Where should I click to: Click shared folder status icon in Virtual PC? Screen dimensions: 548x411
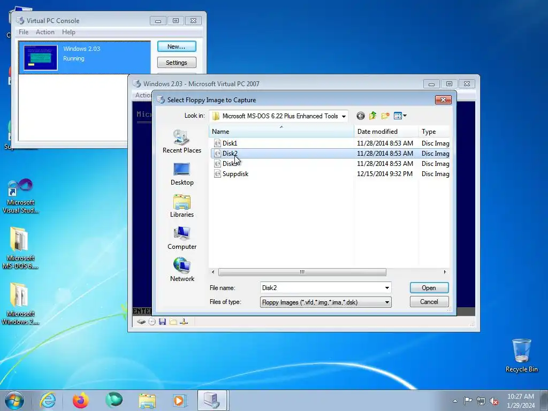(173, 322)
